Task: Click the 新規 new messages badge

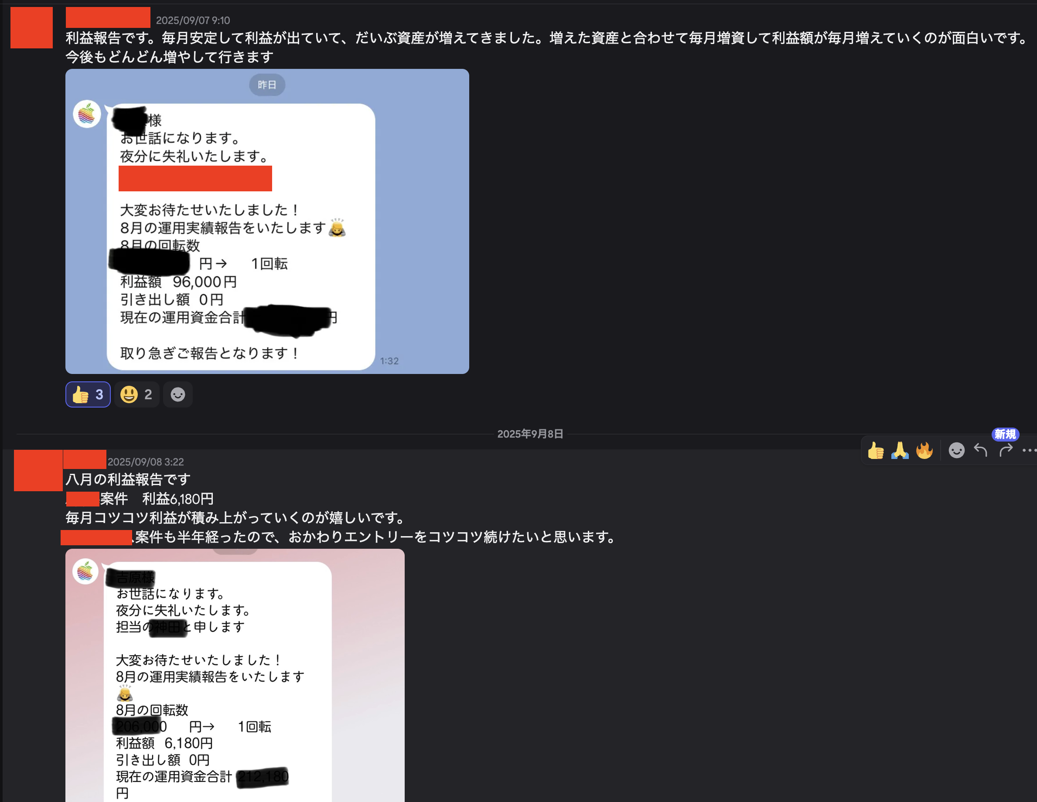Action: point(1005,434)
